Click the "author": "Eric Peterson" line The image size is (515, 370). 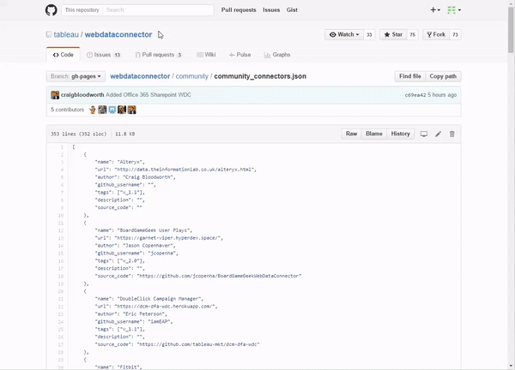(x=131, y=314)
